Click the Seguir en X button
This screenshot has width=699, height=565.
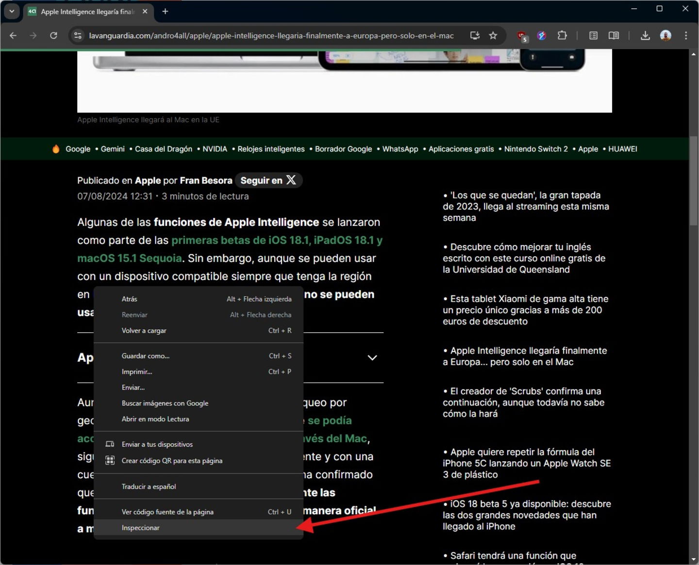[268, 180]
